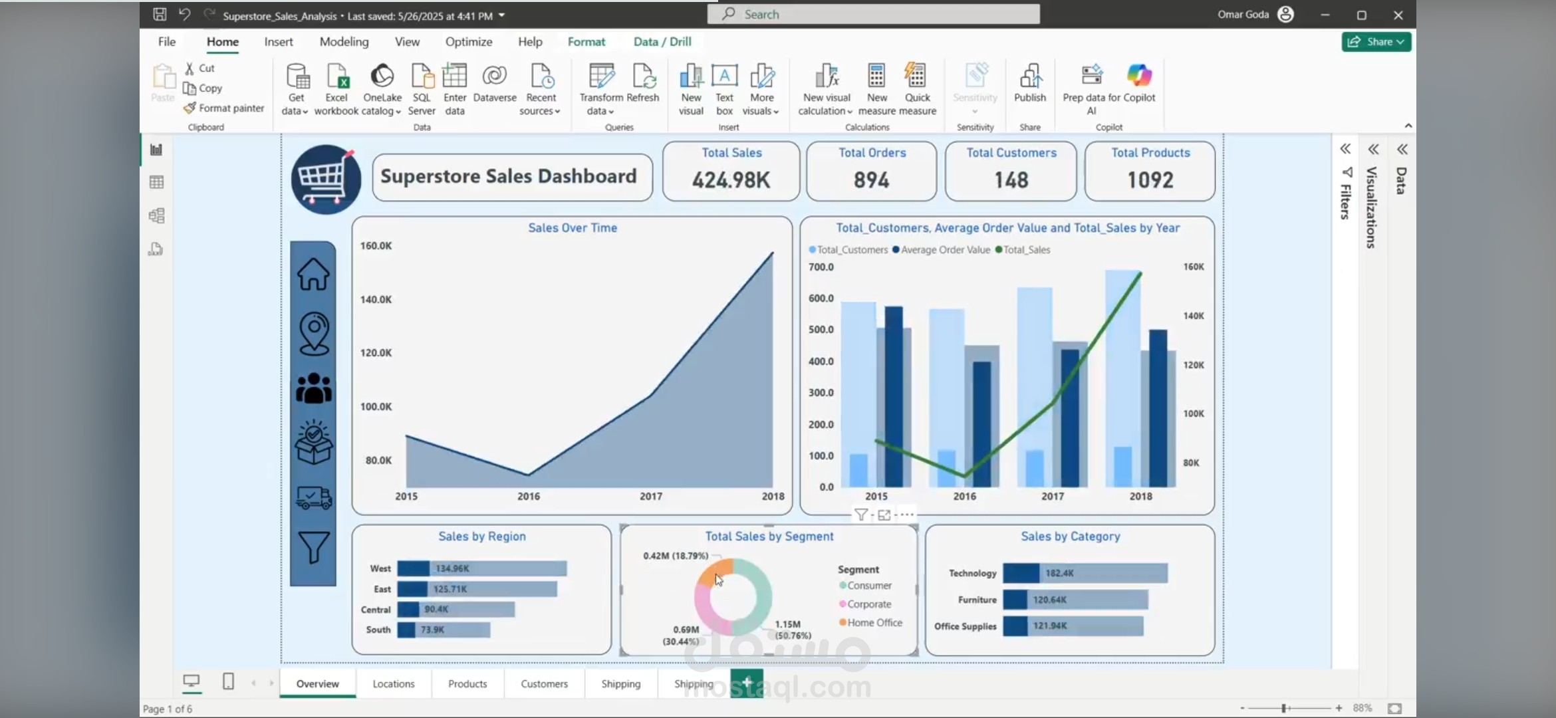
Task: Import data from an Excel workbook
Action: pos(336,90)
